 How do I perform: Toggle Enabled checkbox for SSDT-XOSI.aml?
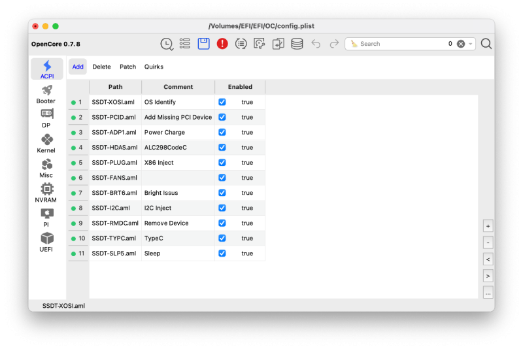pos(222,102)
